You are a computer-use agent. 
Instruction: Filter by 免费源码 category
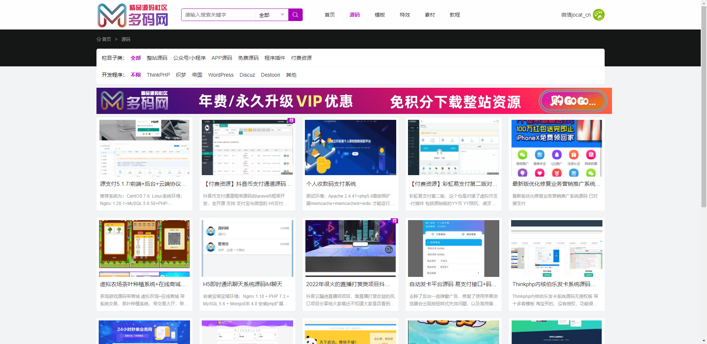pyautogui.click(x=248, y=58)
